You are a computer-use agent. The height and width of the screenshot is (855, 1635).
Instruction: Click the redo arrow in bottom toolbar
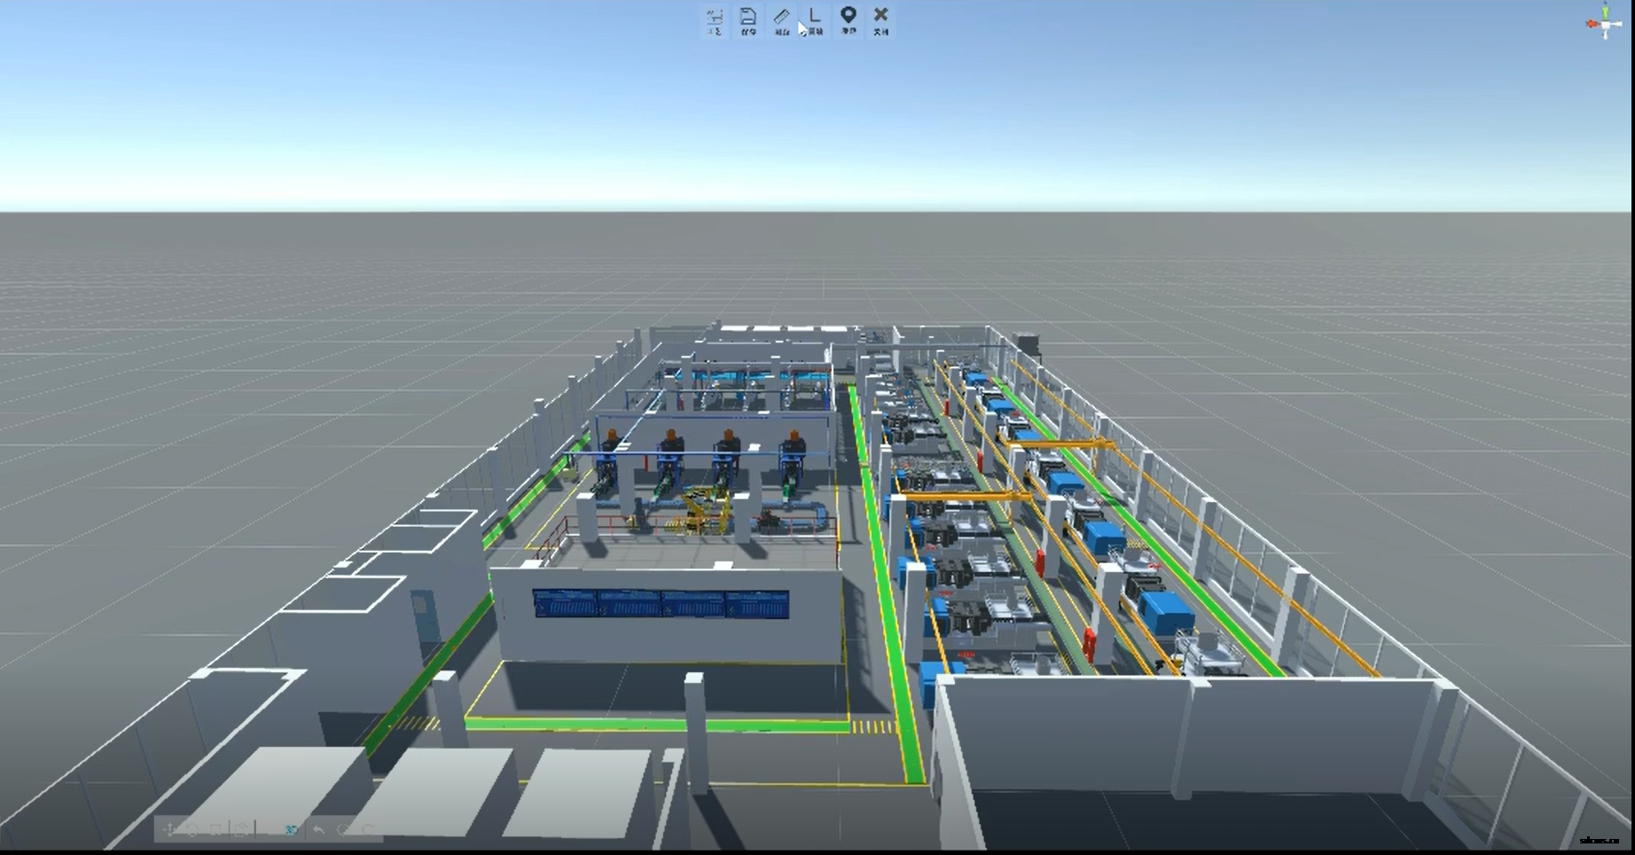coord(368,830)
